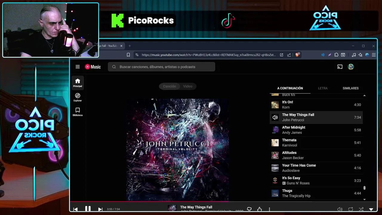Switch to Video mode
Image resolution: width=382 pixels, height=215 pixels.
pos(188,86)
